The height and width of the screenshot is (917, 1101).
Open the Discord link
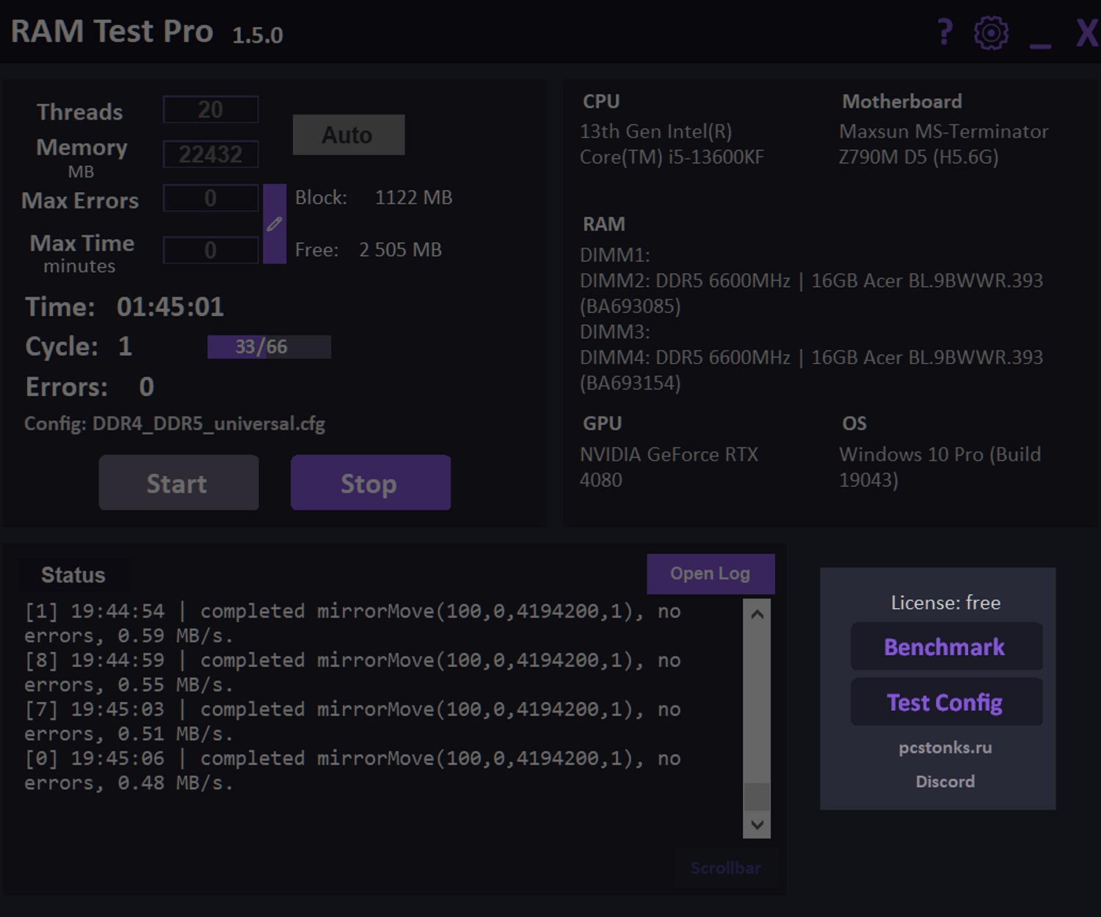click(x=945, y=781)
